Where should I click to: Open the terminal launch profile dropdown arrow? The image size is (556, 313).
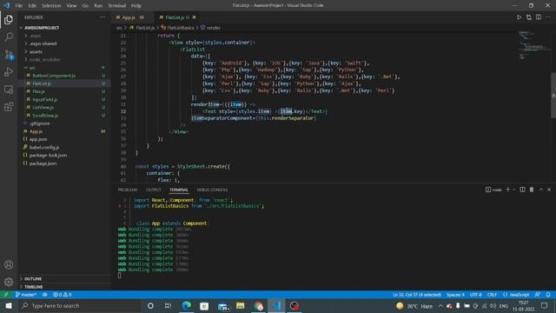pos(513,190)
